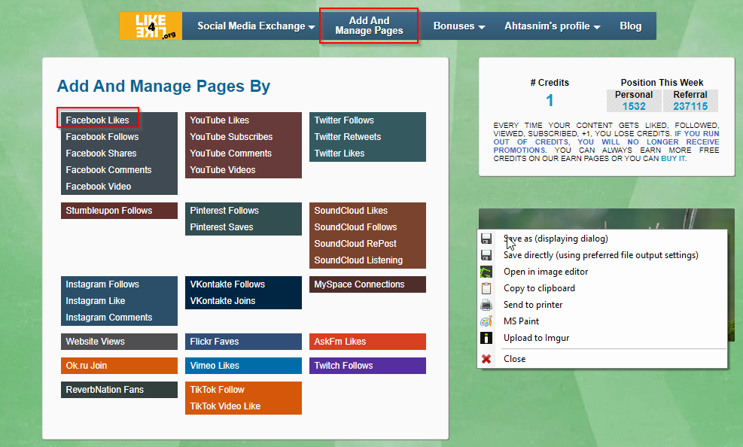Choose TikTok Video Like option
The height and width of the screenshot is (447, 743).
coord(225,406)
